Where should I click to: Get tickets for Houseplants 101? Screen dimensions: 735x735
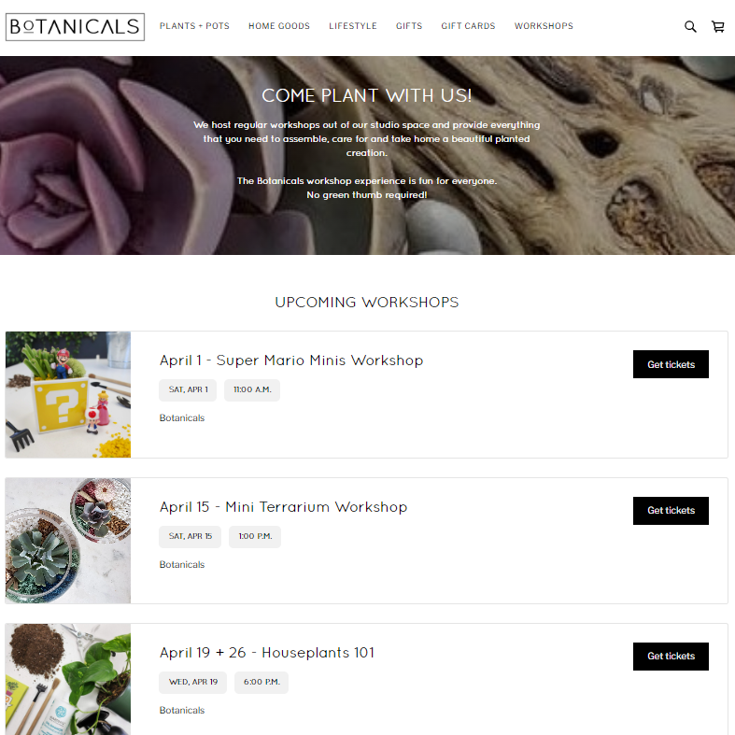671,657
